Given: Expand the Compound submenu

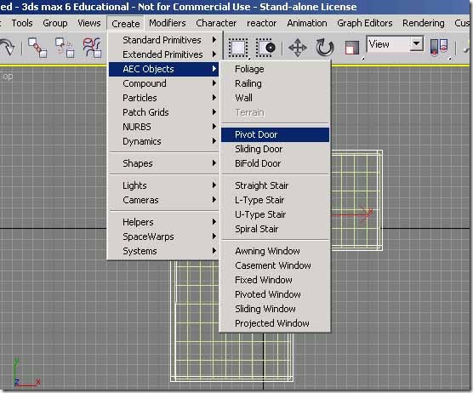Looking at the screenshot, I should pyautogui.click(x=163, y=83).
